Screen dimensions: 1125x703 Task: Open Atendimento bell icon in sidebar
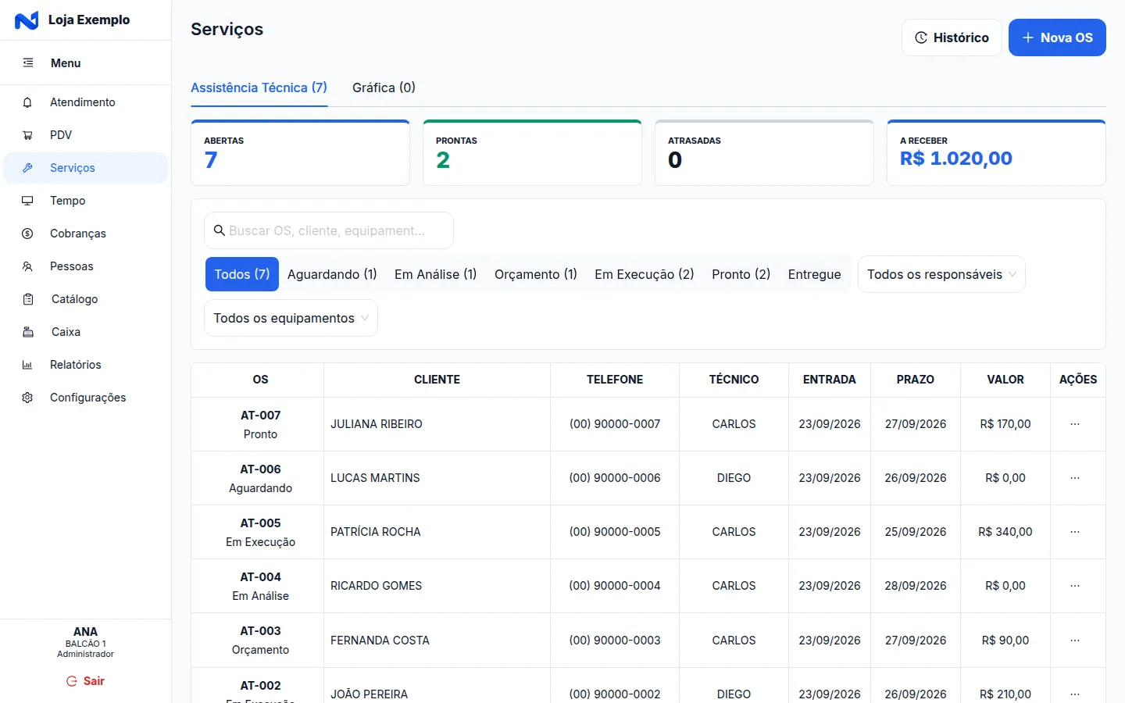(27, 102)
